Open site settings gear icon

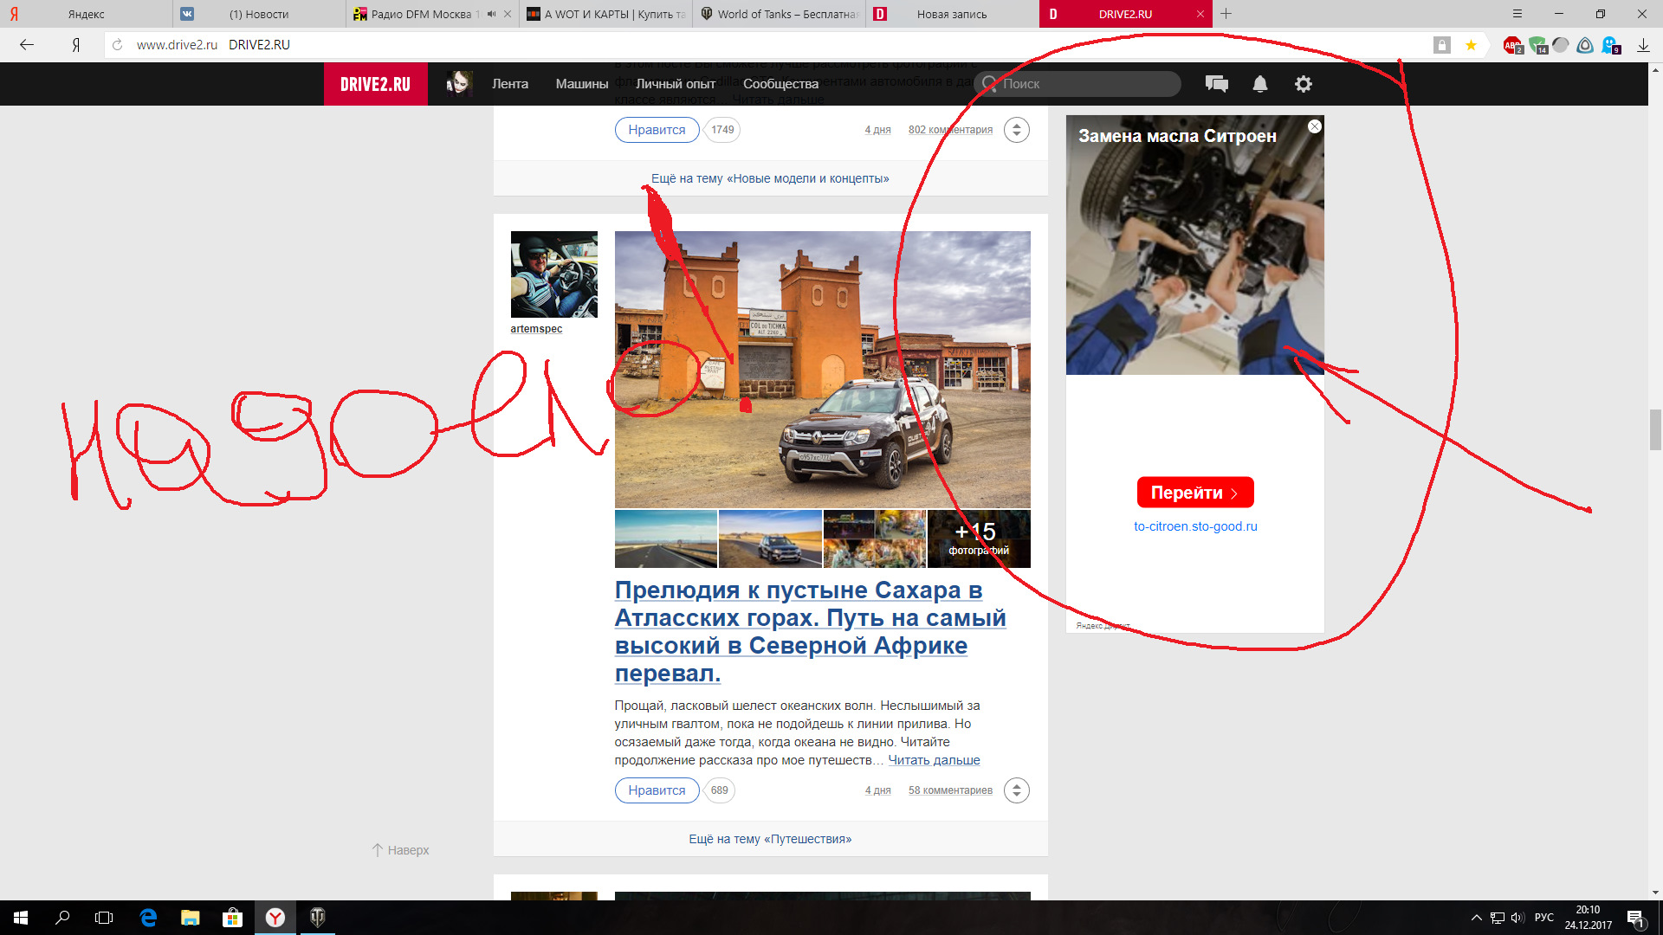tap(1303, 84)
